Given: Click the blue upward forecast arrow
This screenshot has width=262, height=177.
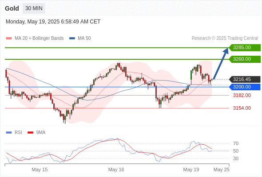Looking at the screenshot, I should point(221,63).
